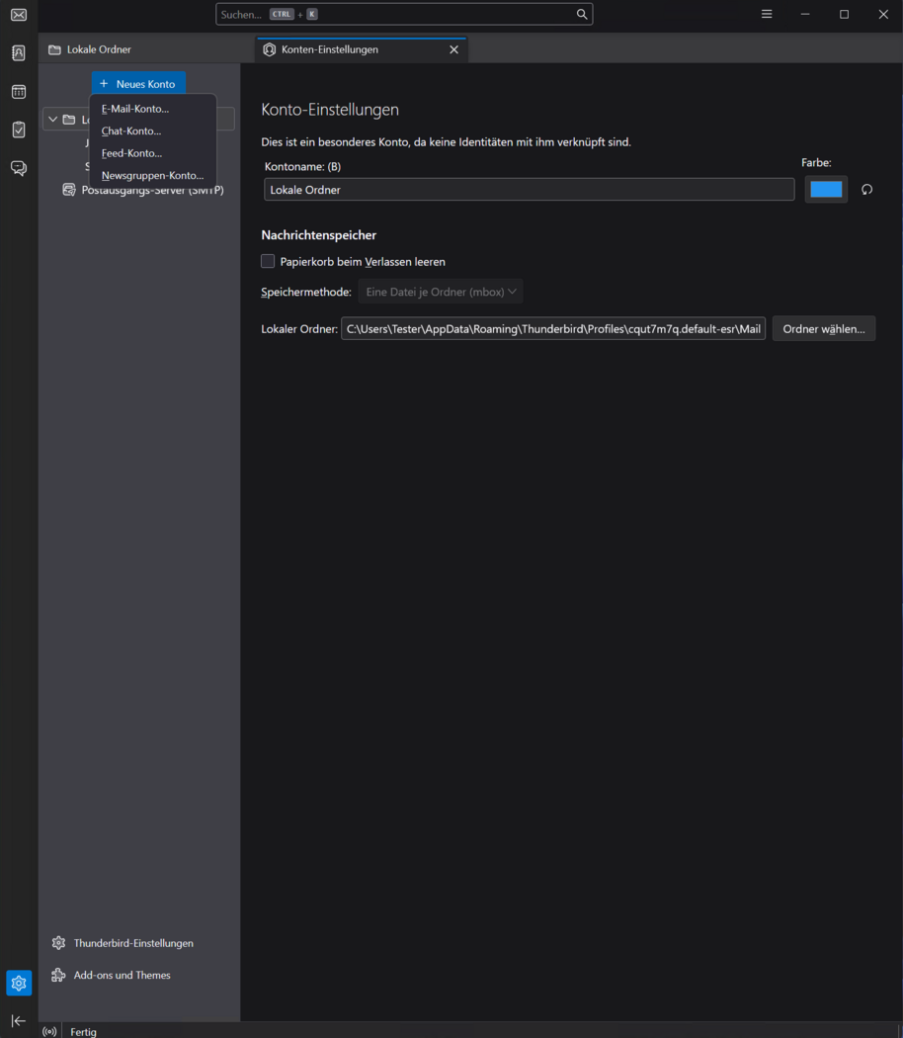Open the Address Book space
The image size is (903, 1038).
coord(19,53)
